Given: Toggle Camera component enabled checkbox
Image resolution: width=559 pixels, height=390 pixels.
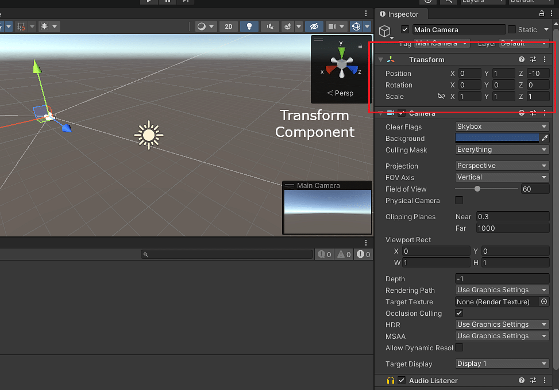Looking at the screenshot, I should 402,113.
